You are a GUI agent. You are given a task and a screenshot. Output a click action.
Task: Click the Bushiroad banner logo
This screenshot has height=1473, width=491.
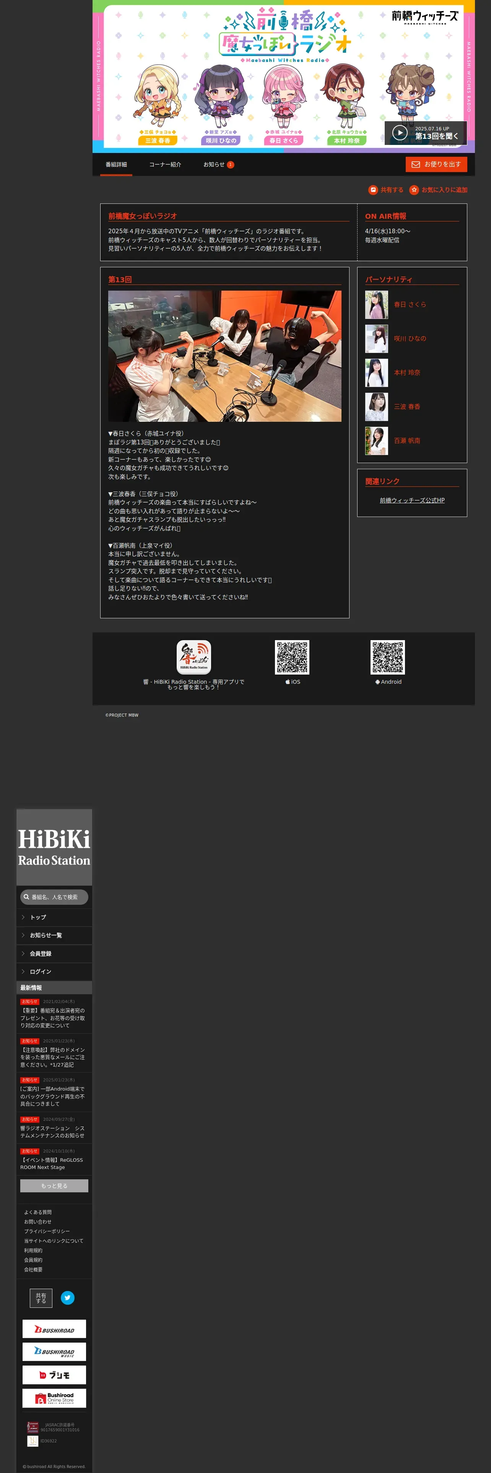pyautogui.click(x=54, y=1330)
